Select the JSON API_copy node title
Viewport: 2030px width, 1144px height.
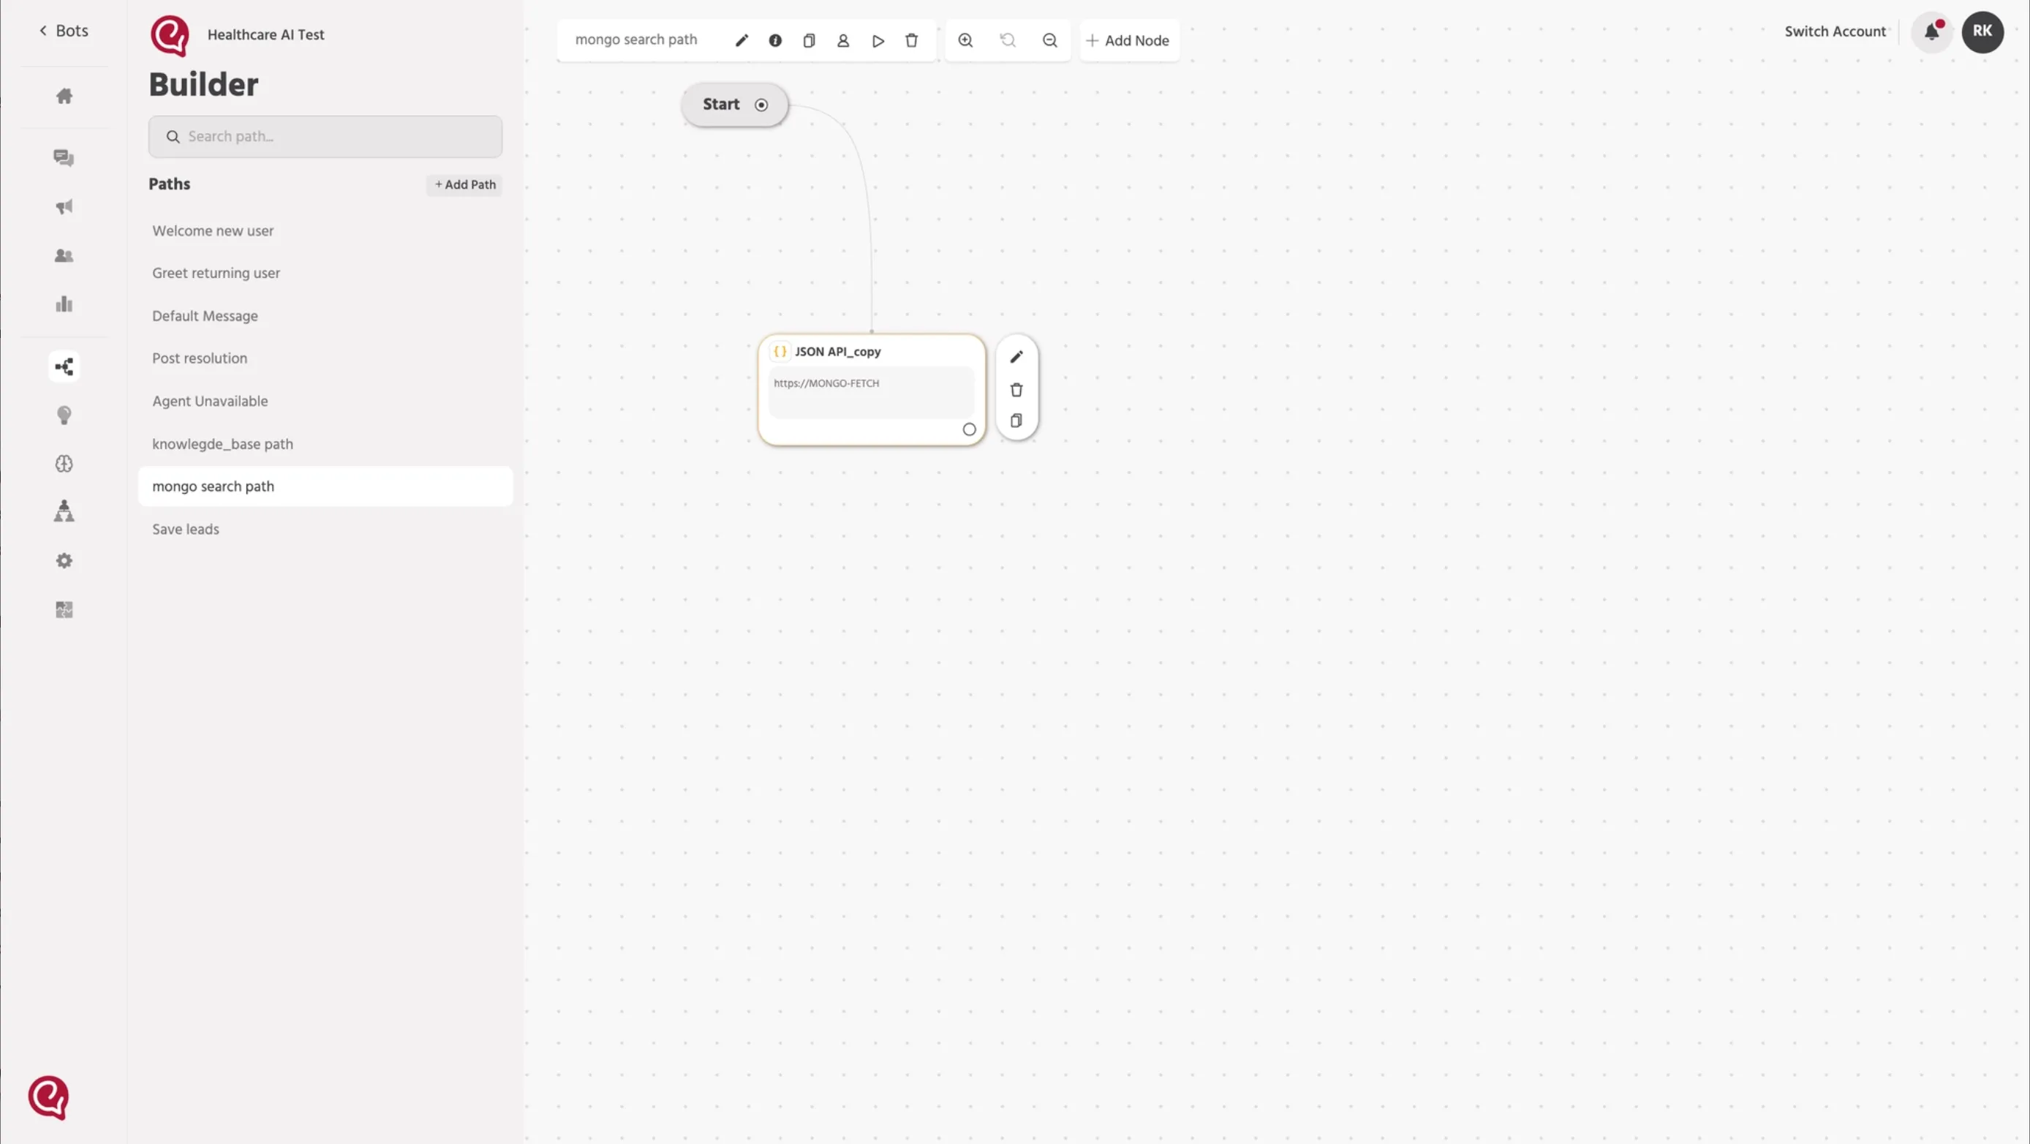pyautogui.click(x=838, y=352)
